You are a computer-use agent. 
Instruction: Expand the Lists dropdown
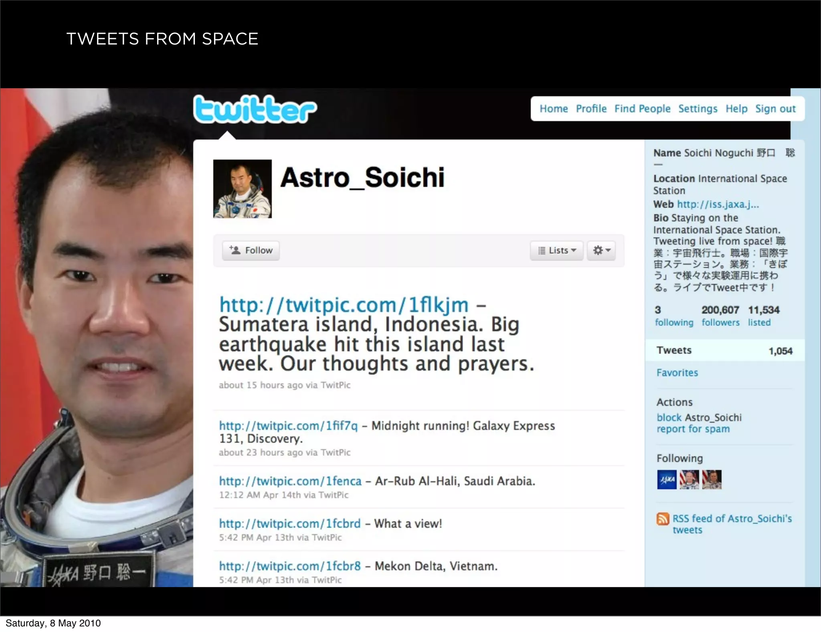pos(556,251)
